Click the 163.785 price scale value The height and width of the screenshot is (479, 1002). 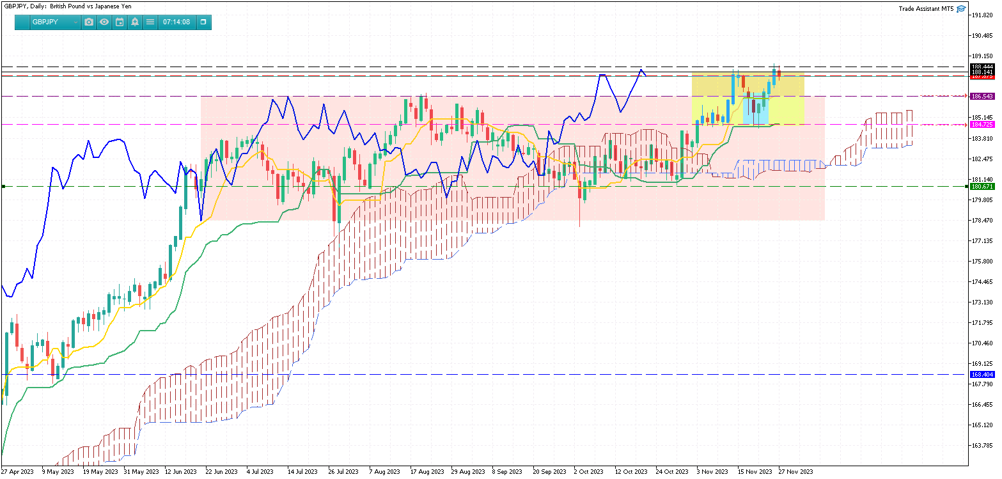click(x=982, y=446)
